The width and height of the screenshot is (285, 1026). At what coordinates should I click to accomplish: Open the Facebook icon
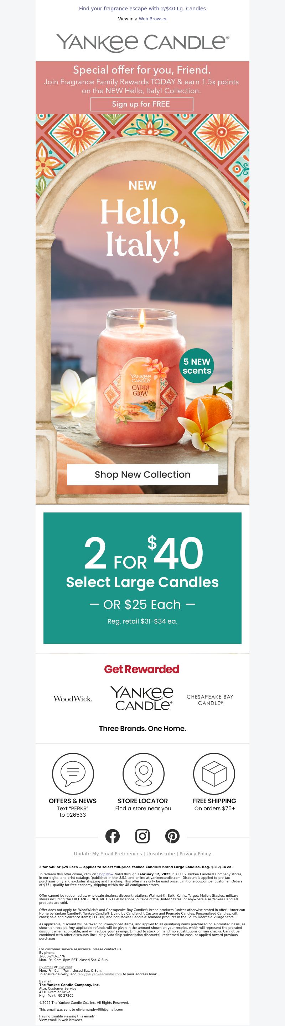tap(113, 836)
